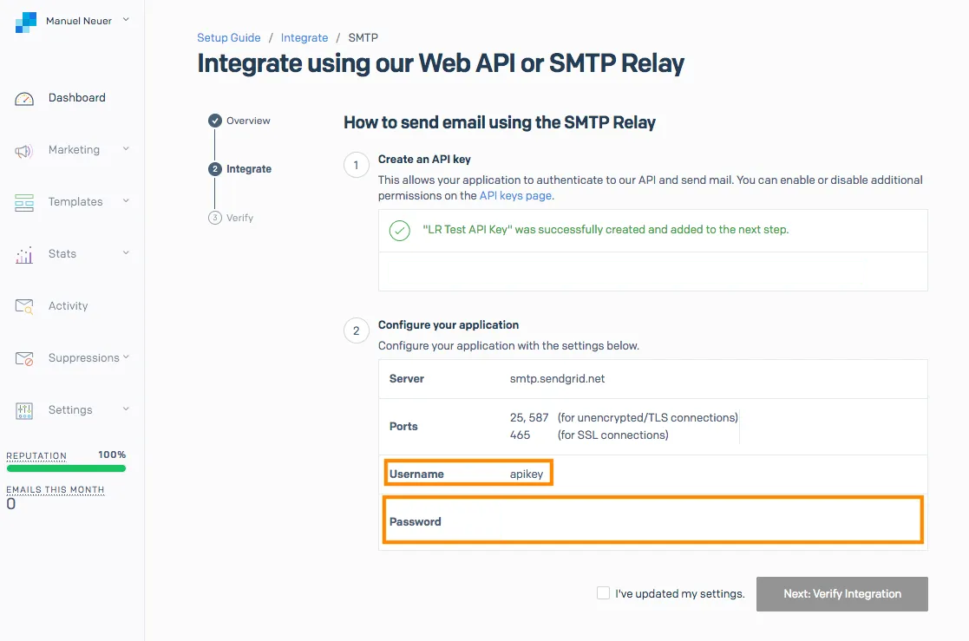Screen dimensions: 969x641
Task: Open the Marketing sidebar menu
Action: click(x=74, y=149)
